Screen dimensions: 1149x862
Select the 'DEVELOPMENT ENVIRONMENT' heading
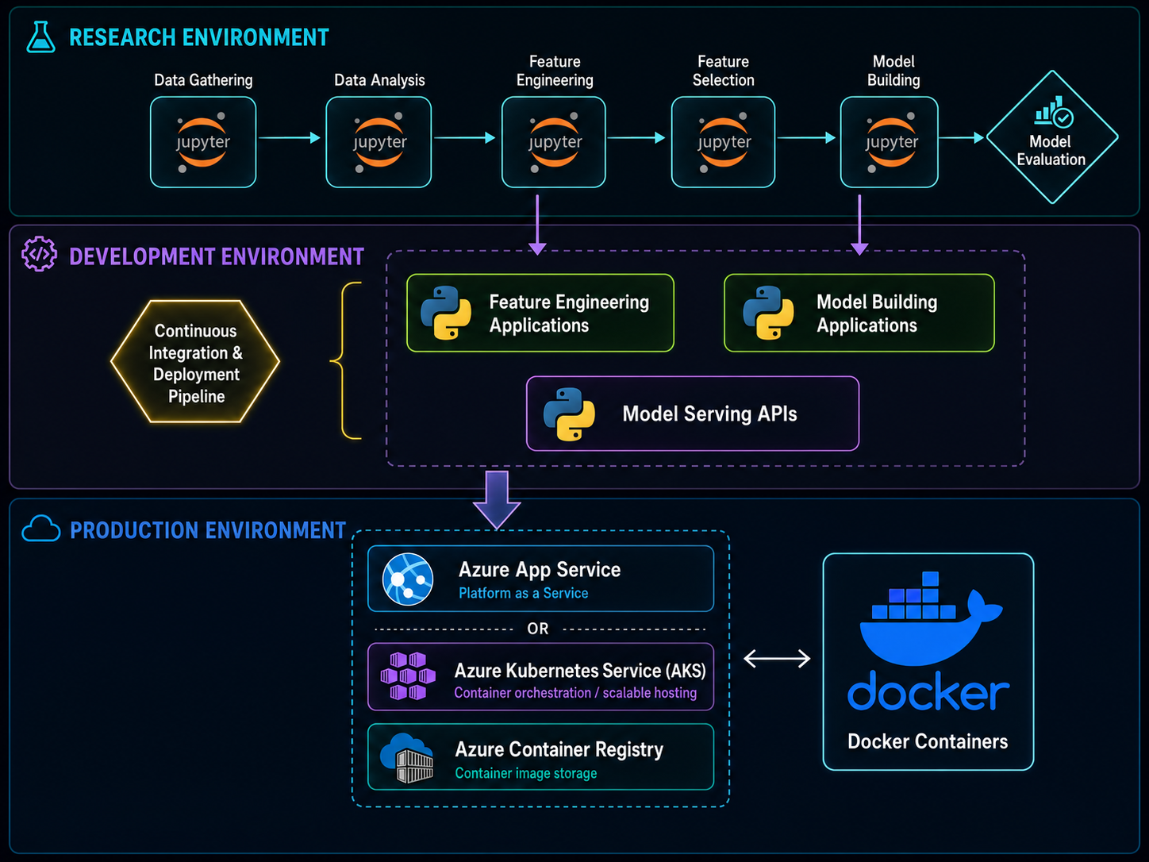(217, 256)
